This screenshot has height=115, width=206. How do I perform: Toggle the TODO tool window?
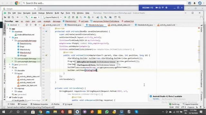(11, 104)
